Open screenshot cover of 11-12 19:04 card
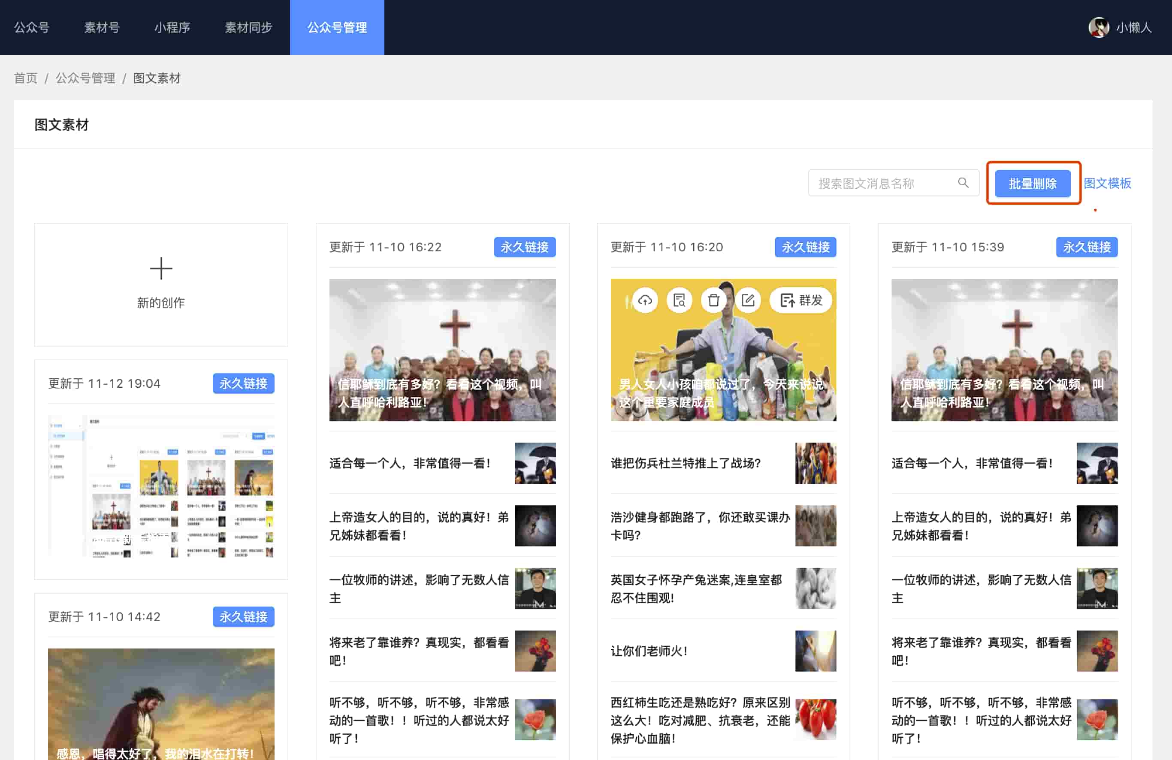This screenshot has height=760, width=1172. click(161, 486)
